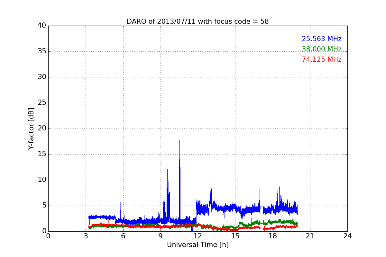
Task: Click the x-axis tick label "6"
Action: point(123,236)
